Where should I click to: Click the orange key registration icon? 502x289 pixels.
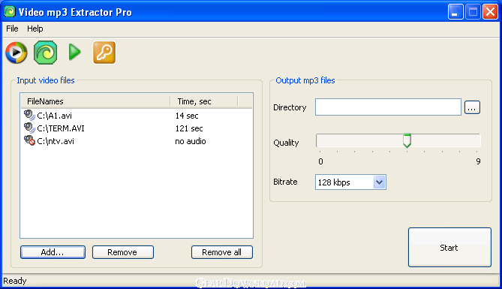pyautogui.click(x=104, y=53)
